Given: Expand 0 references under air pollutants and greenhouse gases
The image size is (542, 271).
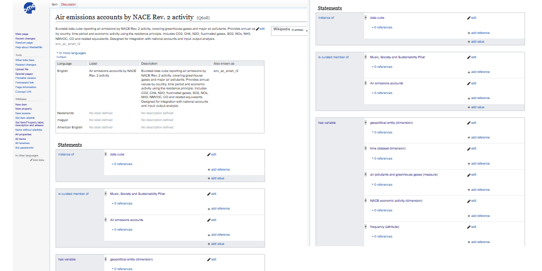Looking at the screenshot, I should (x=382, y=185).
